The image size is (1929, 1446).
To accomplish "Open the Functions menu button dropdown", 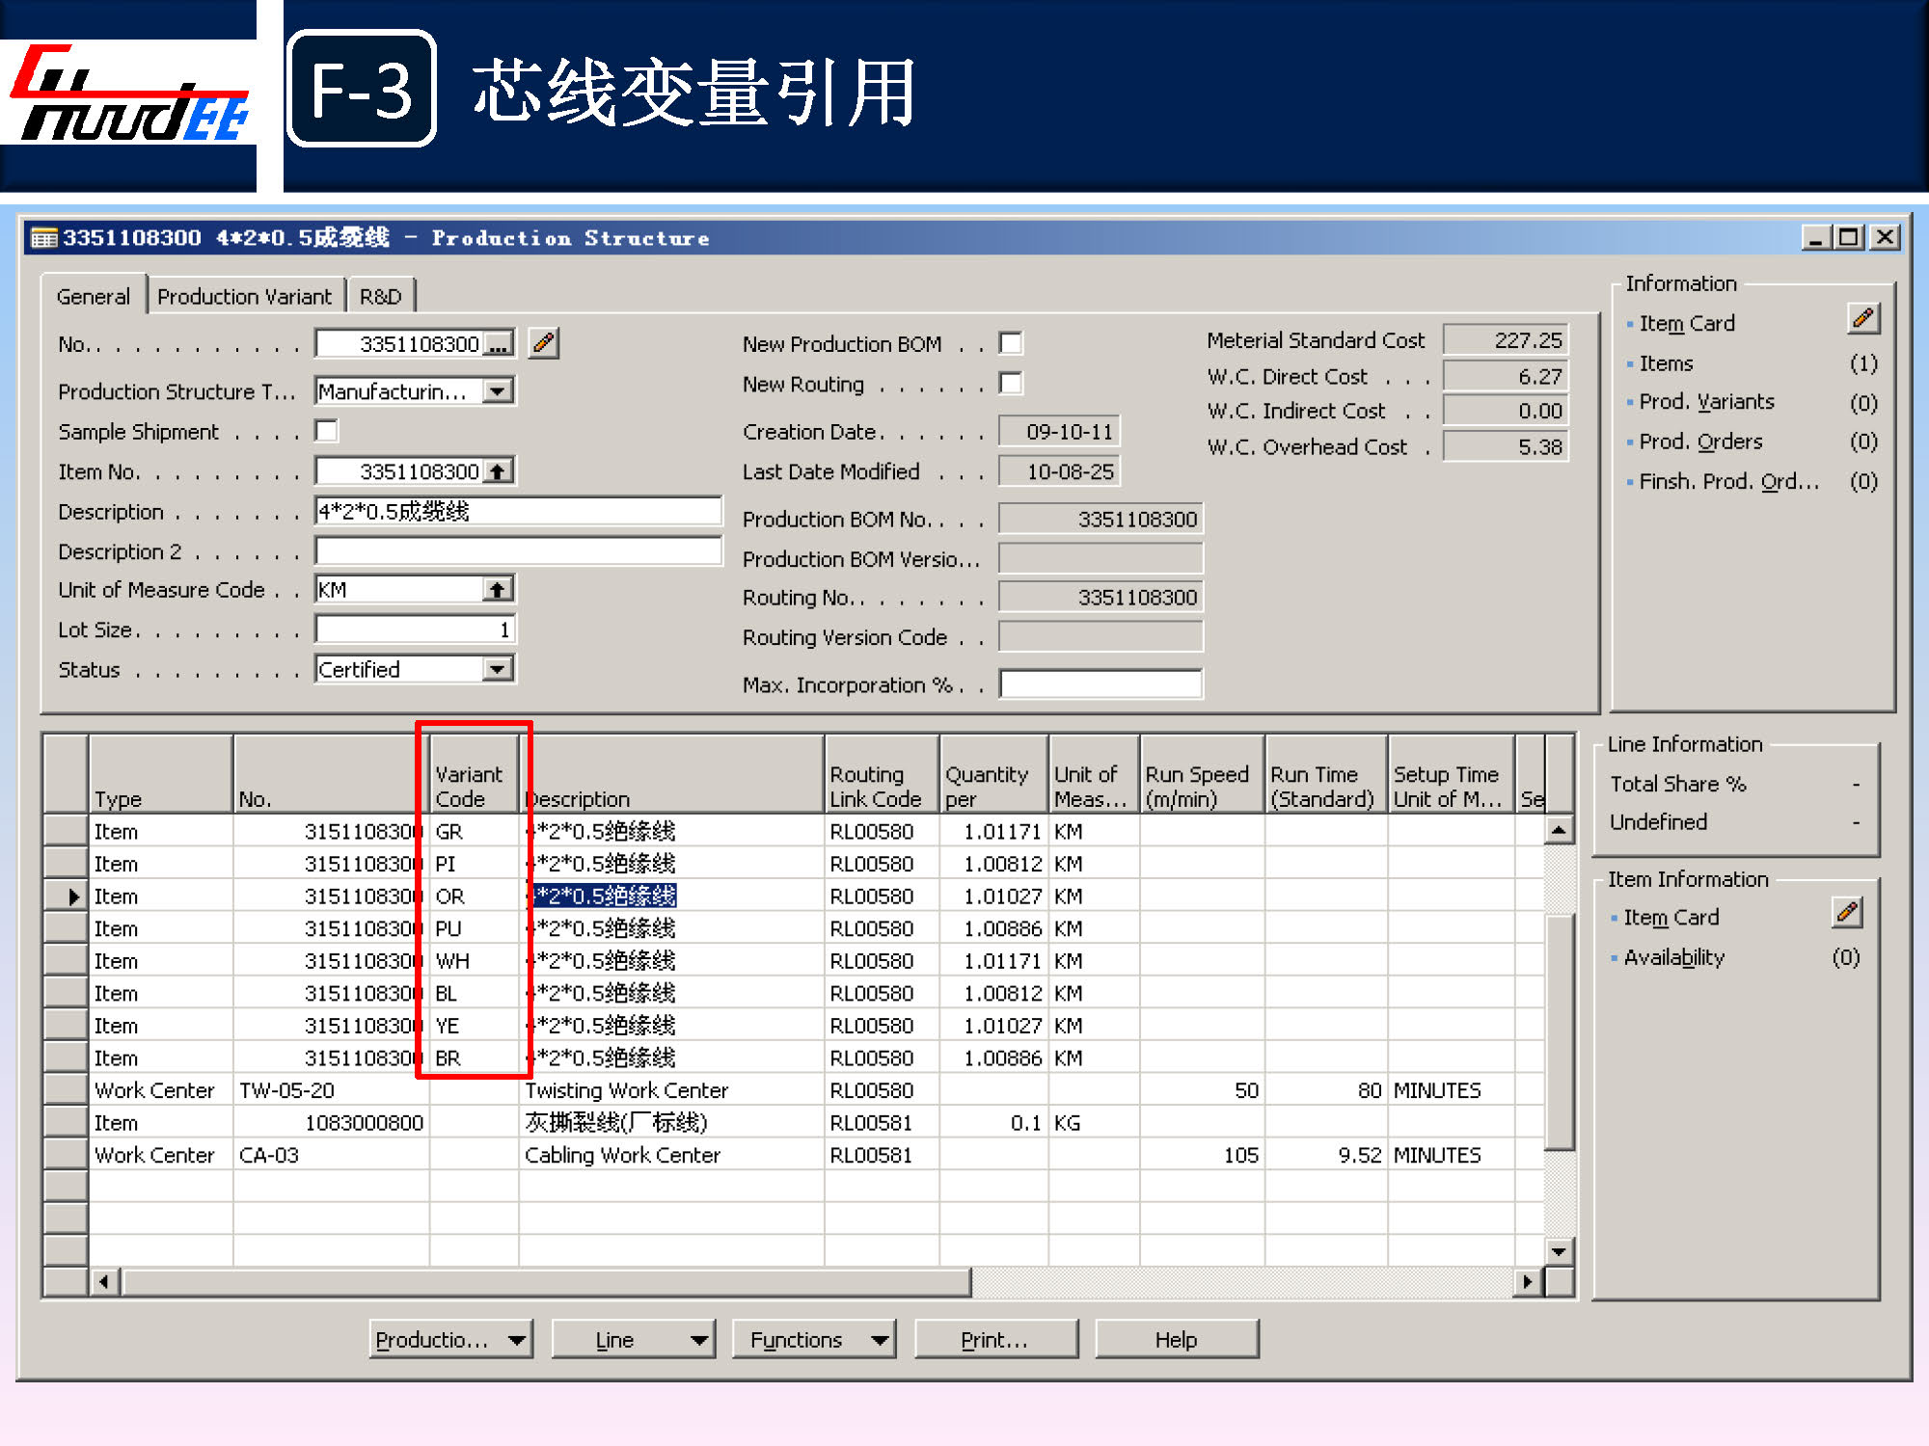I will pyautogui.click(x=812, y=1339).
